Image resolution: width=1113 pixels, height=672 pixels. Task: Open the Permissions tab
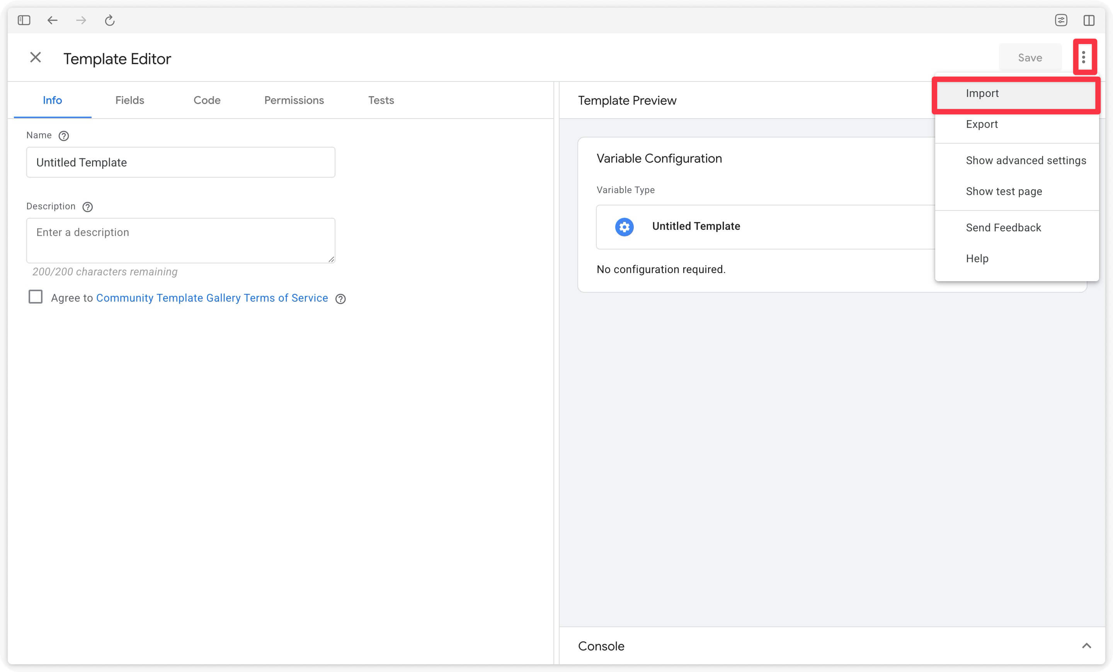click(294, 100)
